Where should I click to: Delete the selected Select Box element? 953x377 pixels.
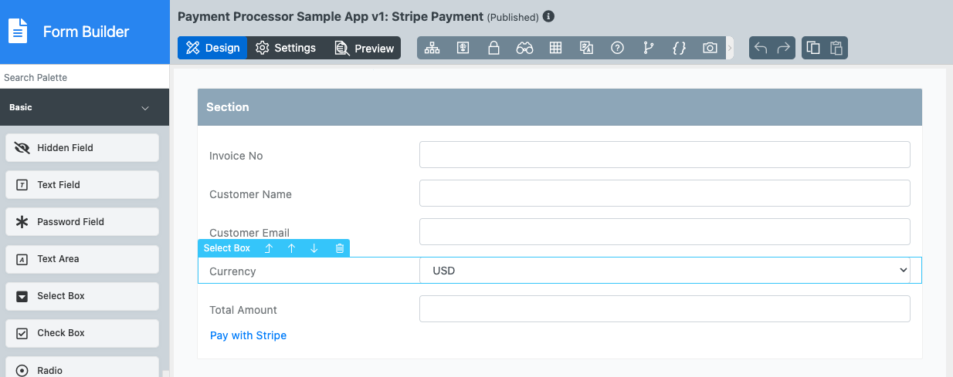(340, 248)
